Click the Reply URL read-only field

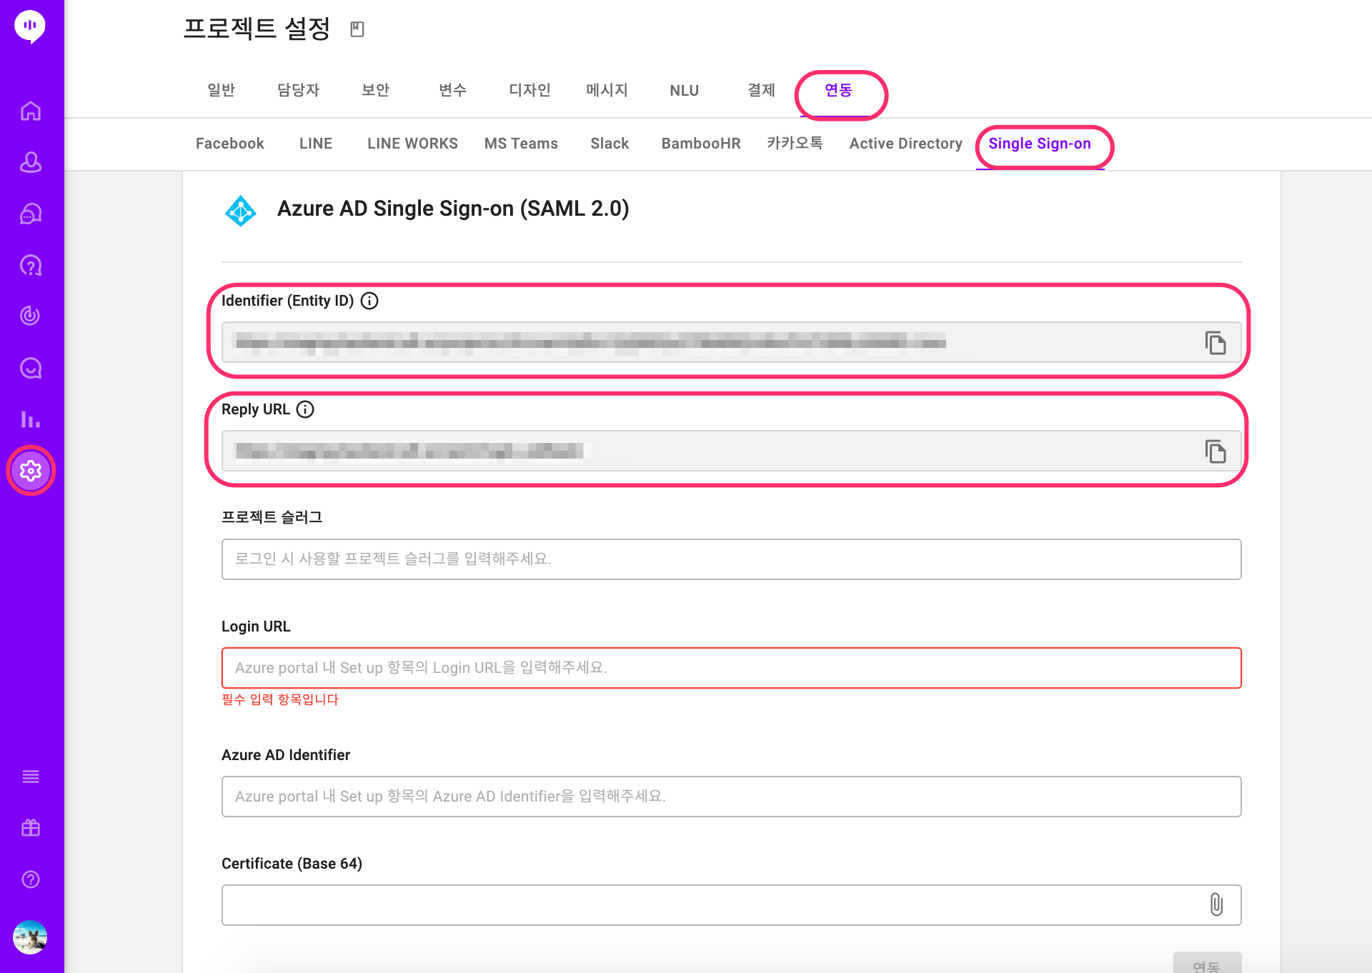pyautogui.click(x=731, y=451)
